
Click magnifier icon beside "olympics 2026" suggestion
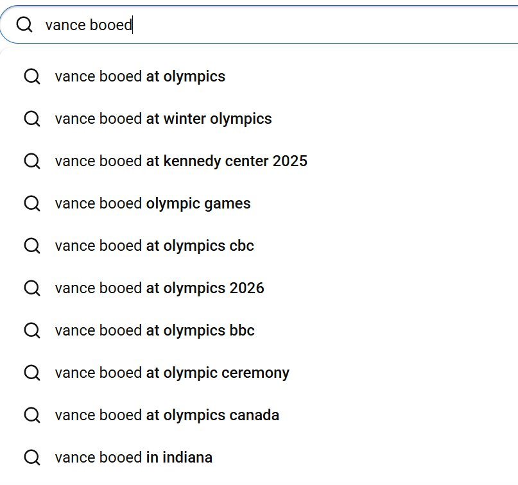[31, 288]
